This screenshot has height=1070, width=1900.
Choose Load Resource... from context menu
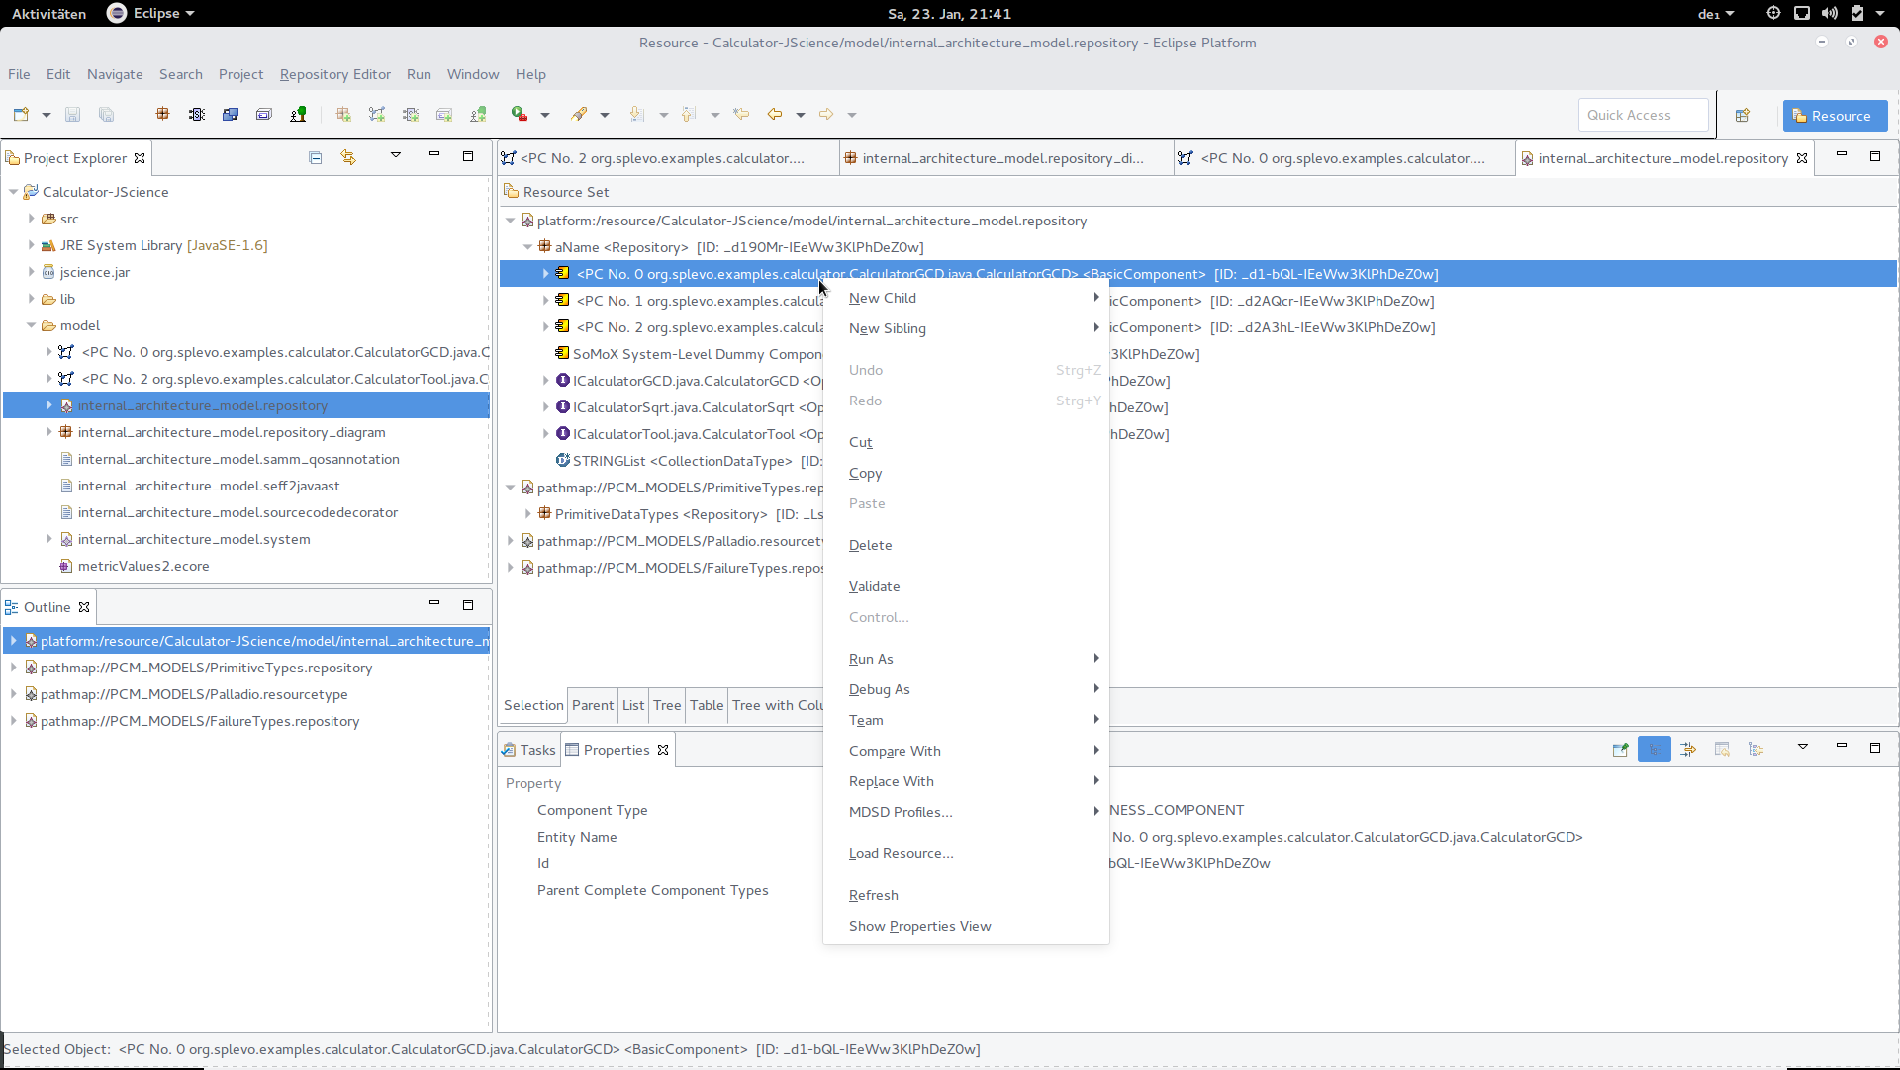click(966, 853)
